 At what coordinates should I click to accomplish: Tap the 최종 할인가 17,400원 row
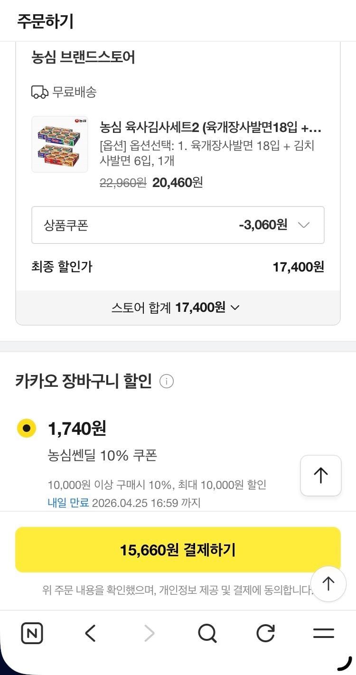tap(178, 267)
